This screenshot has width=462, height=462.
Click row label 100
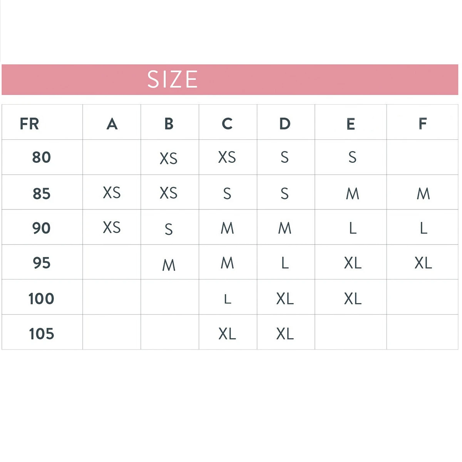pos(42,298)
